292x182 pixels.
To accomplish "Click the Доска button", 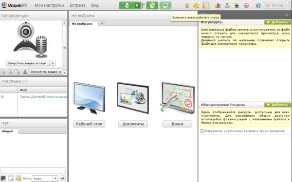I will tap(177, 124).
